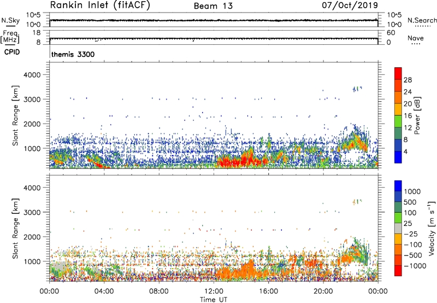Image resolution: width=437 pixels, height=303 pixels.
Task: Click the 'Beam 13' label
Action: coord(213,6)
